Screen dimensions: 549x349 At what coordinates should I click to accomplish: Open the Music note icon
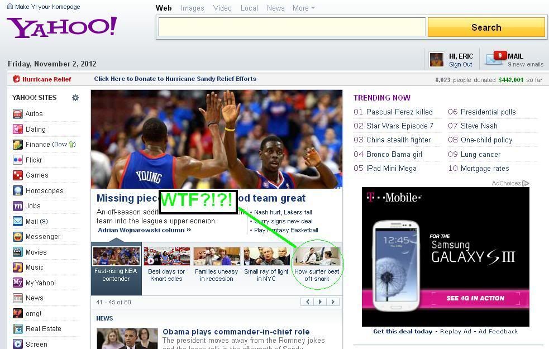[18, 267]
